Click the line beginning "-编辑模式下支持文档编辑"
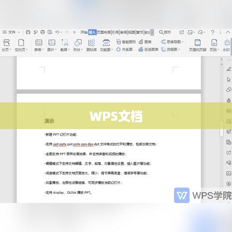This screenshot has width=232, height=232. (x=98, y=163)
